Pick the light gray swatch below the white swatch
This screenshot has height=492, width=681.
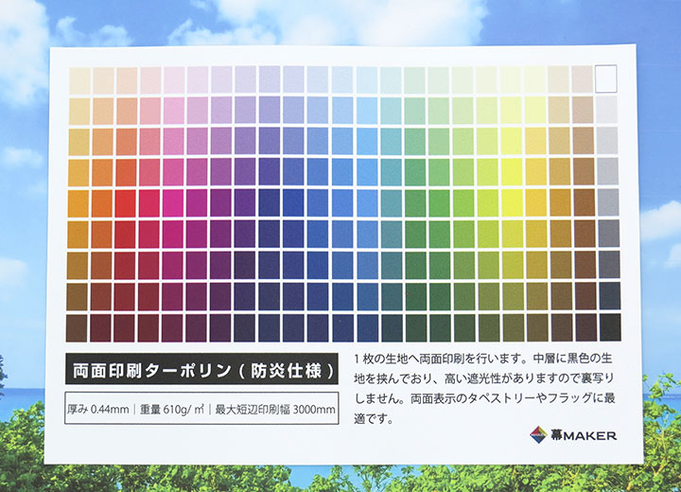tap(607, 110)
